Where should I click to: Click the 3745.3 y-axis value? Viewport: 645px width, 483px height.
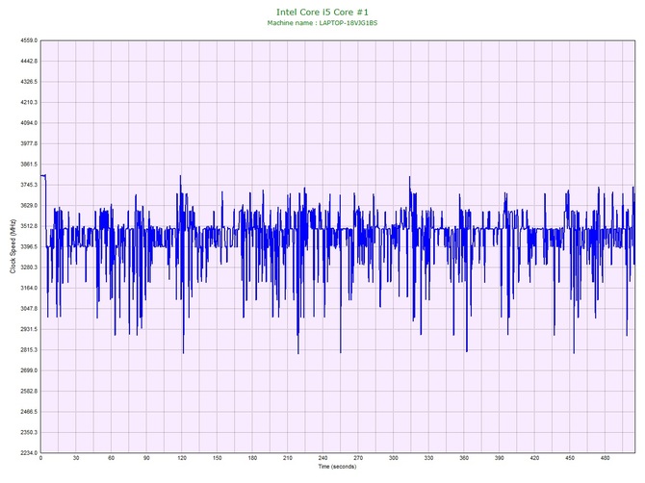pyautogui.click(x=29, y=185)
